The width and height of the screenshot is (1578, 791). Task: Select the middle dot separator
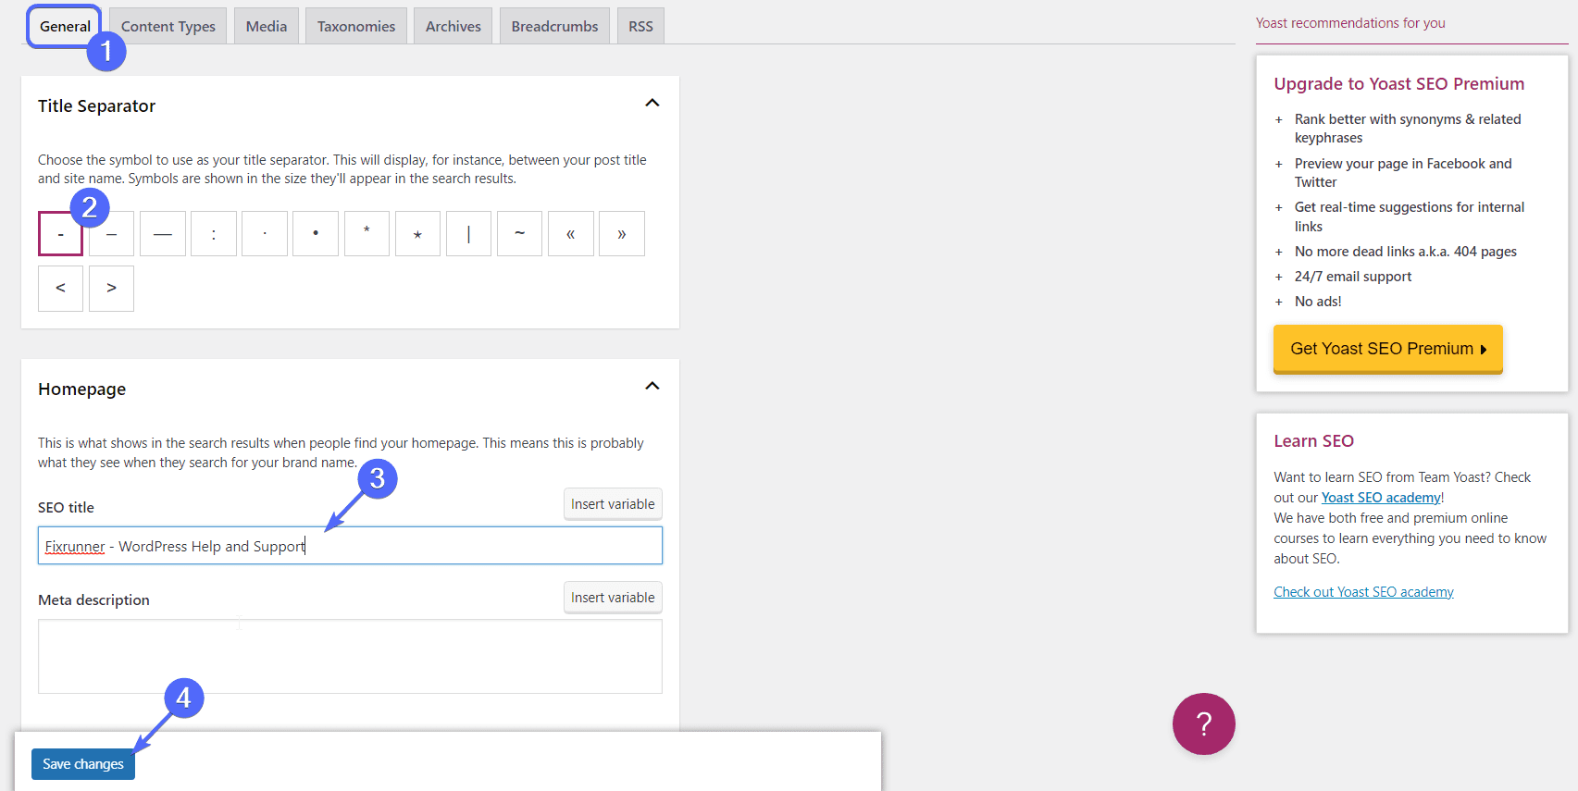point(265,234)
